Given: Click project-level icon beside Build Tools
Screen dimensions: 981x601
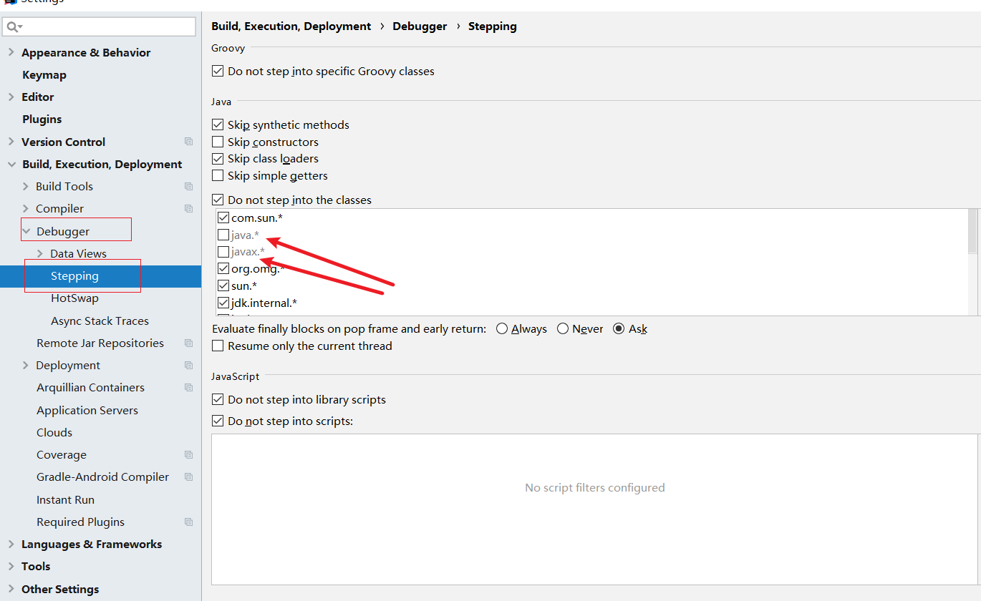Looking at the screenshot, I should (188, 186).
